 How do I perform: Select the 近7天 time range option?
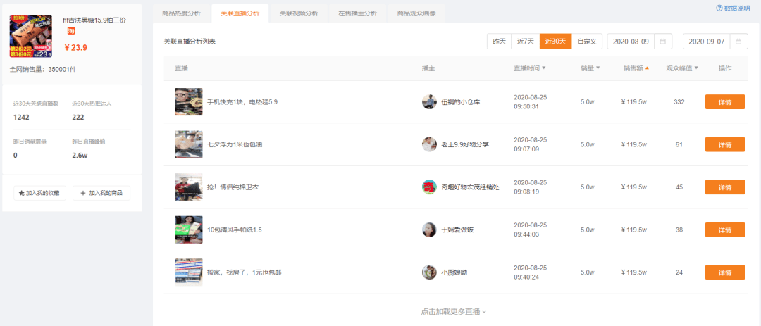pos(525,42)
